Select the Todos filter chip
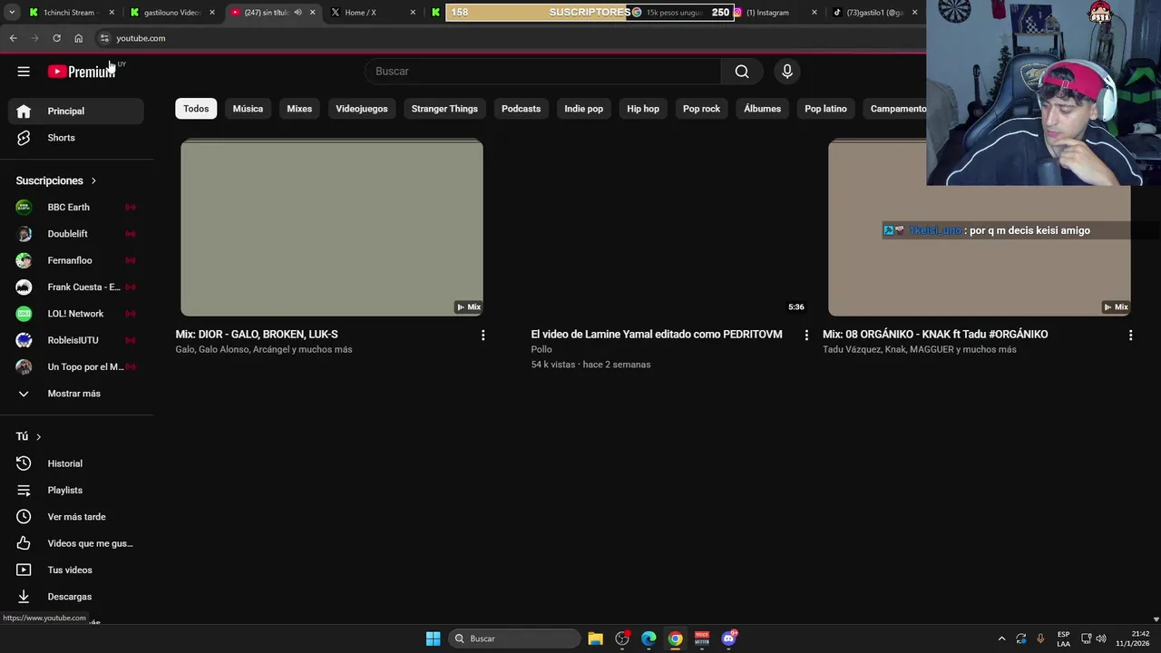 pos(196,109)
